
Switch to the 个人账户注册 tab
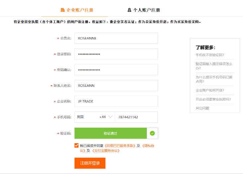point(144,10)
